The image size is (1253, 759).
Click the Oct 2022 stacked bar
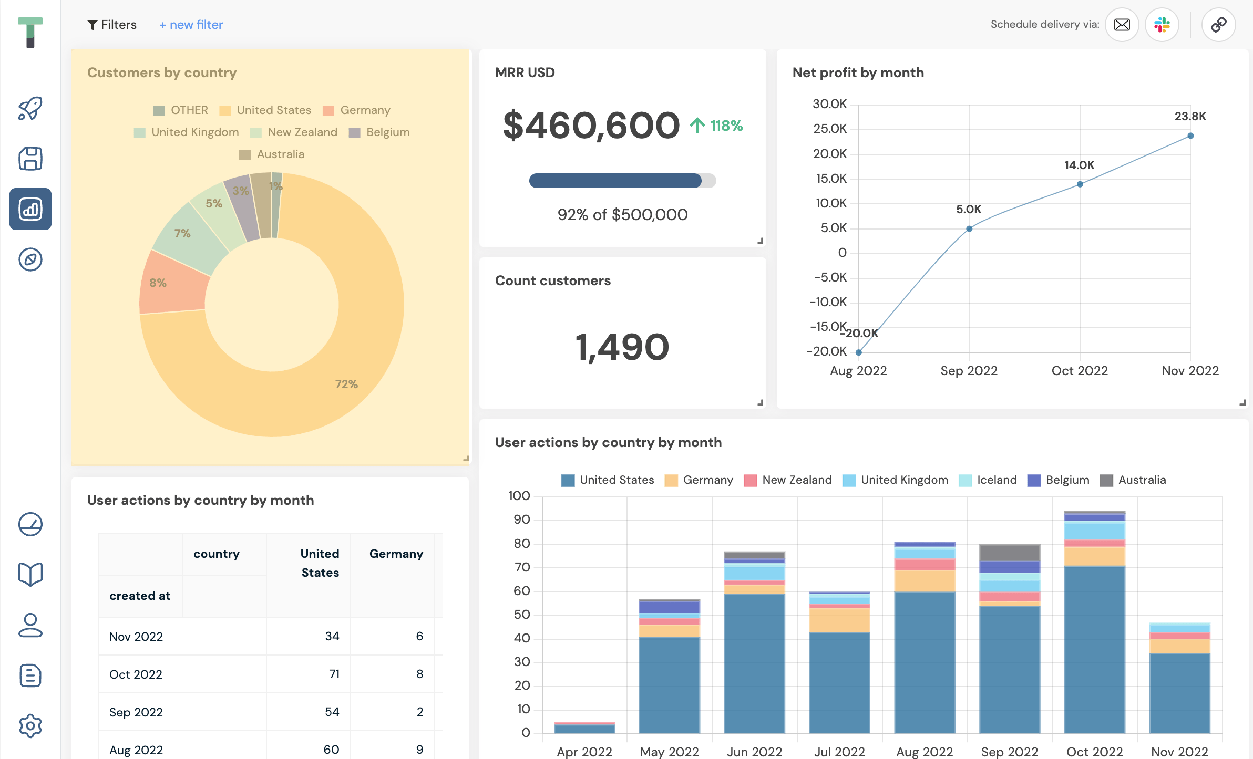1094,630
